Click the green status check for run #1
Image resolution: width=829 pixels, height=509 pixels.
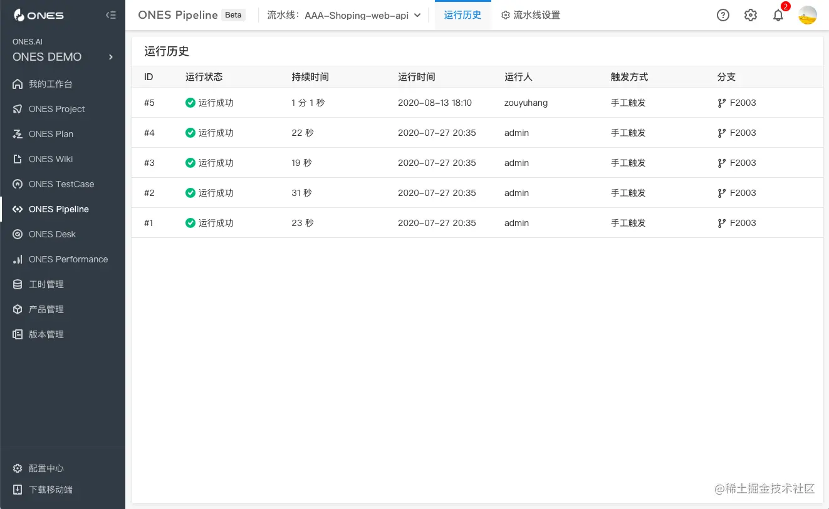(190, 222)
